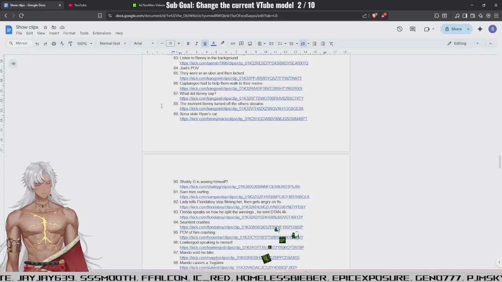This screenshot has height=282, width=502.
Task: Open the Arial font dropdown
Action: point(144,43)
